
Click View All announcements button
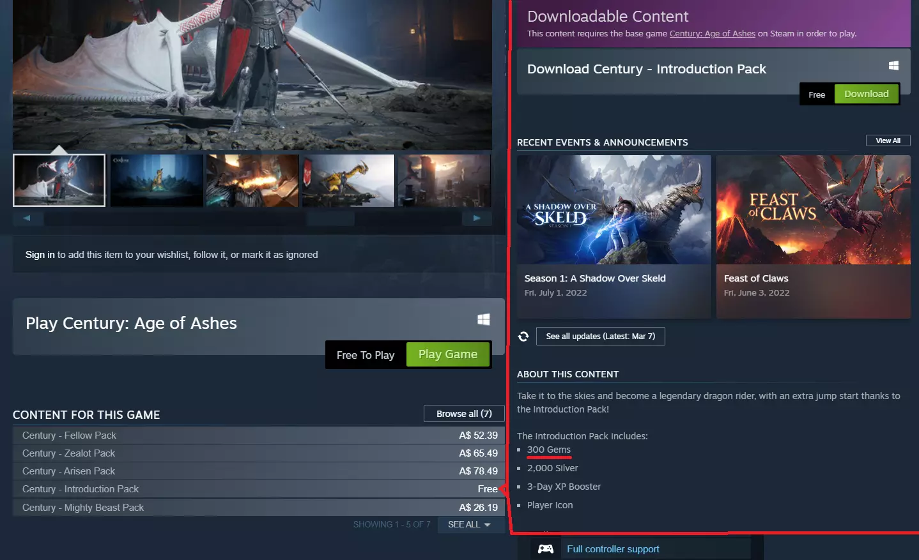(888, 140)
